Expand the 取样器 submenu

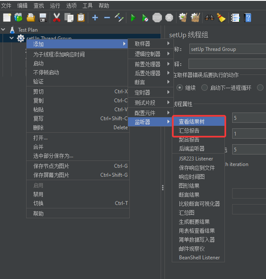pyautogui.click(x=151, y=44)
